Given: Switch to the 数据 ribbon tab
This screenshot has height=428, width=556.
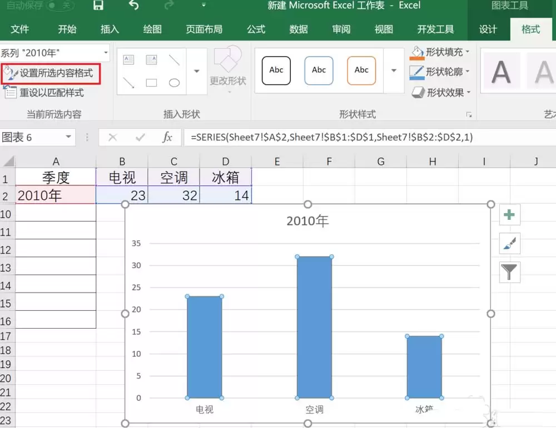Looking at the screenshot, I should coord(299,29).
